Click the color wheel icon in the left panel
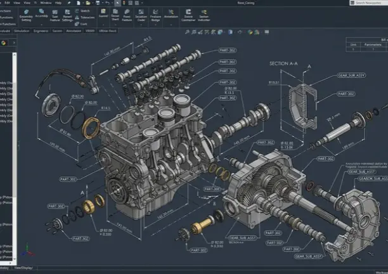Viewport: 388px width, 274px height. tap(3, 43)
